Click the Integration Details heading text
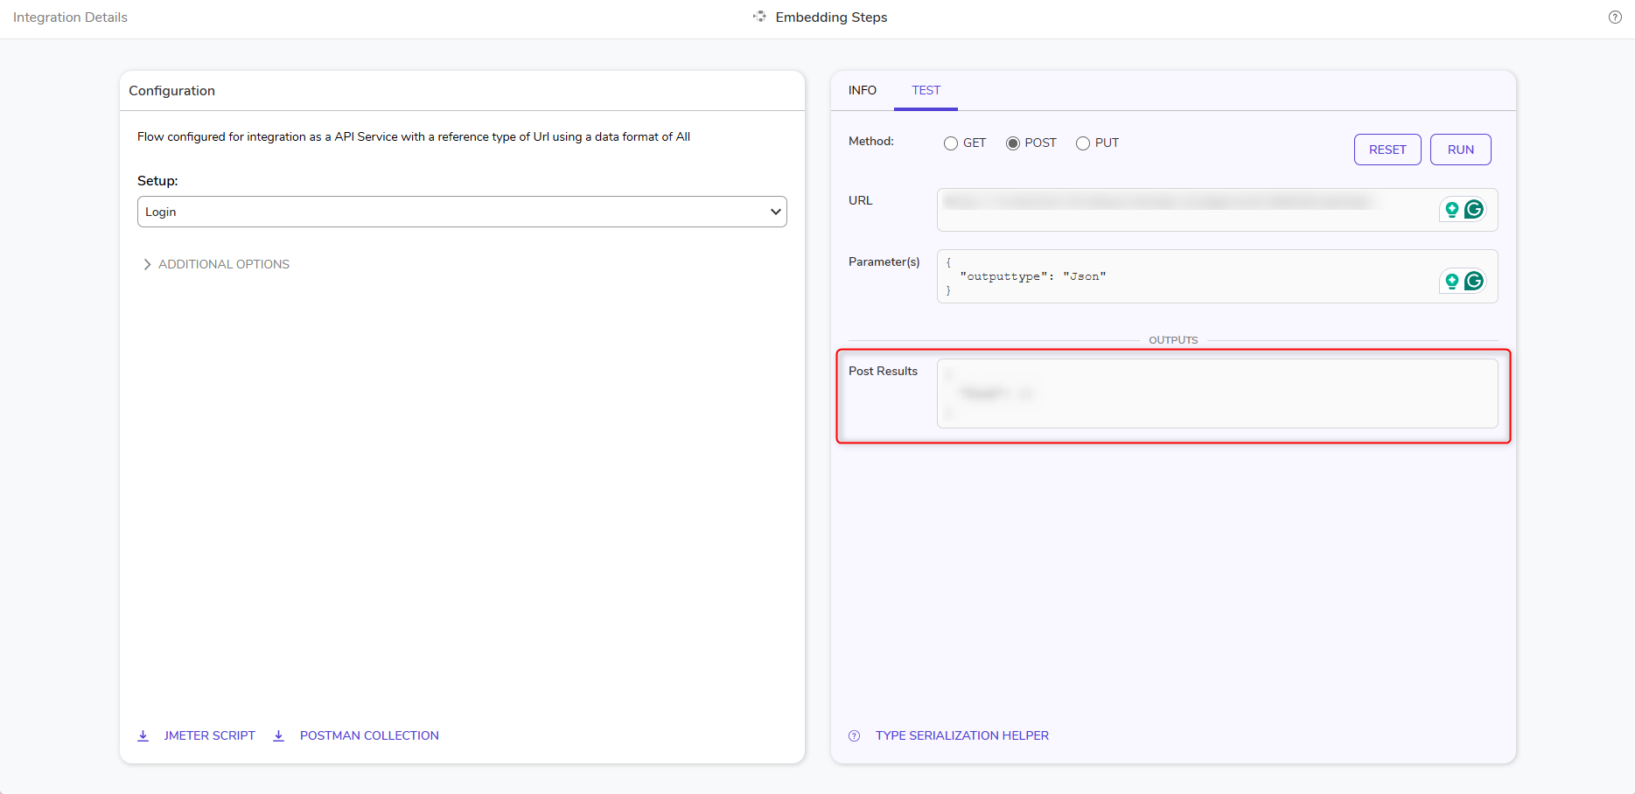Viewport: 1635px width, 794px height. [x=70, y=17]
